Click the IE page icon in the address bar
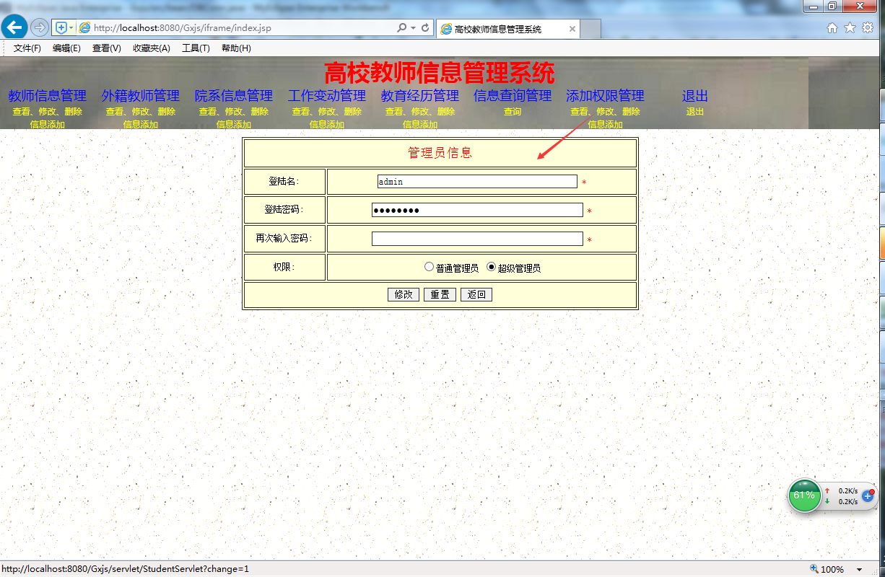The height and width of the screenshot is (577, 885). (x=84, y=28)
